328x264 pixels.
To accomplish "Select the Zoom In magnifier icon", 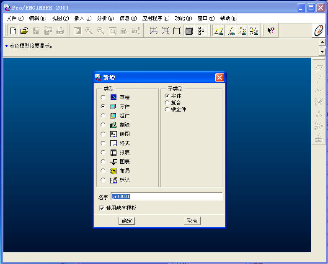I will coord(89,31).
